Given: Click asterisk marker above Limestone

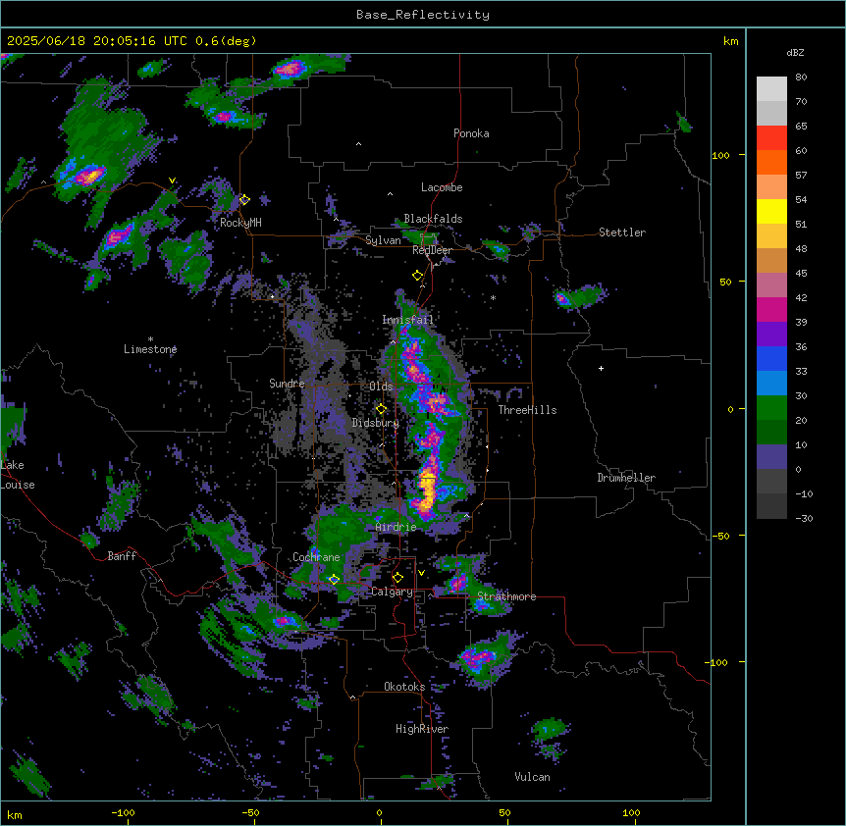Looking at the screenshot, I should 150,339.
